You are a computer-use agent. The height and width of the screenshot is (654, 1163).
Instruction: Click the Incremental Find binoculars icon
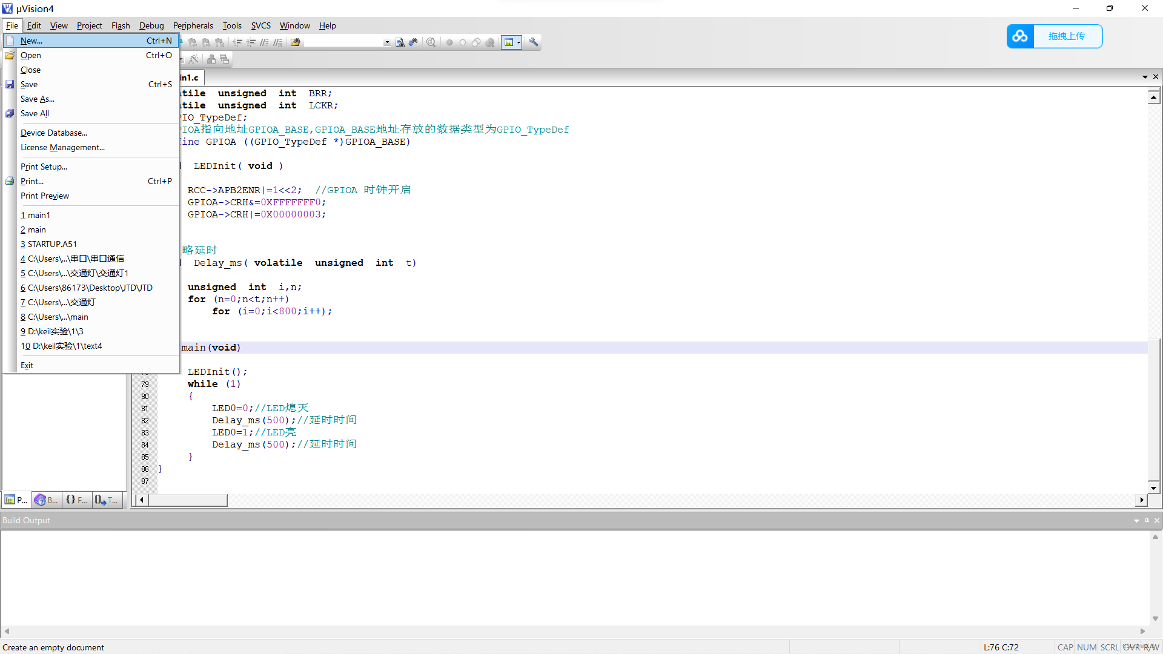(x=413, y=42)
